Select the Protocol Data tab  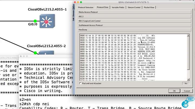[x=102, y=7]
